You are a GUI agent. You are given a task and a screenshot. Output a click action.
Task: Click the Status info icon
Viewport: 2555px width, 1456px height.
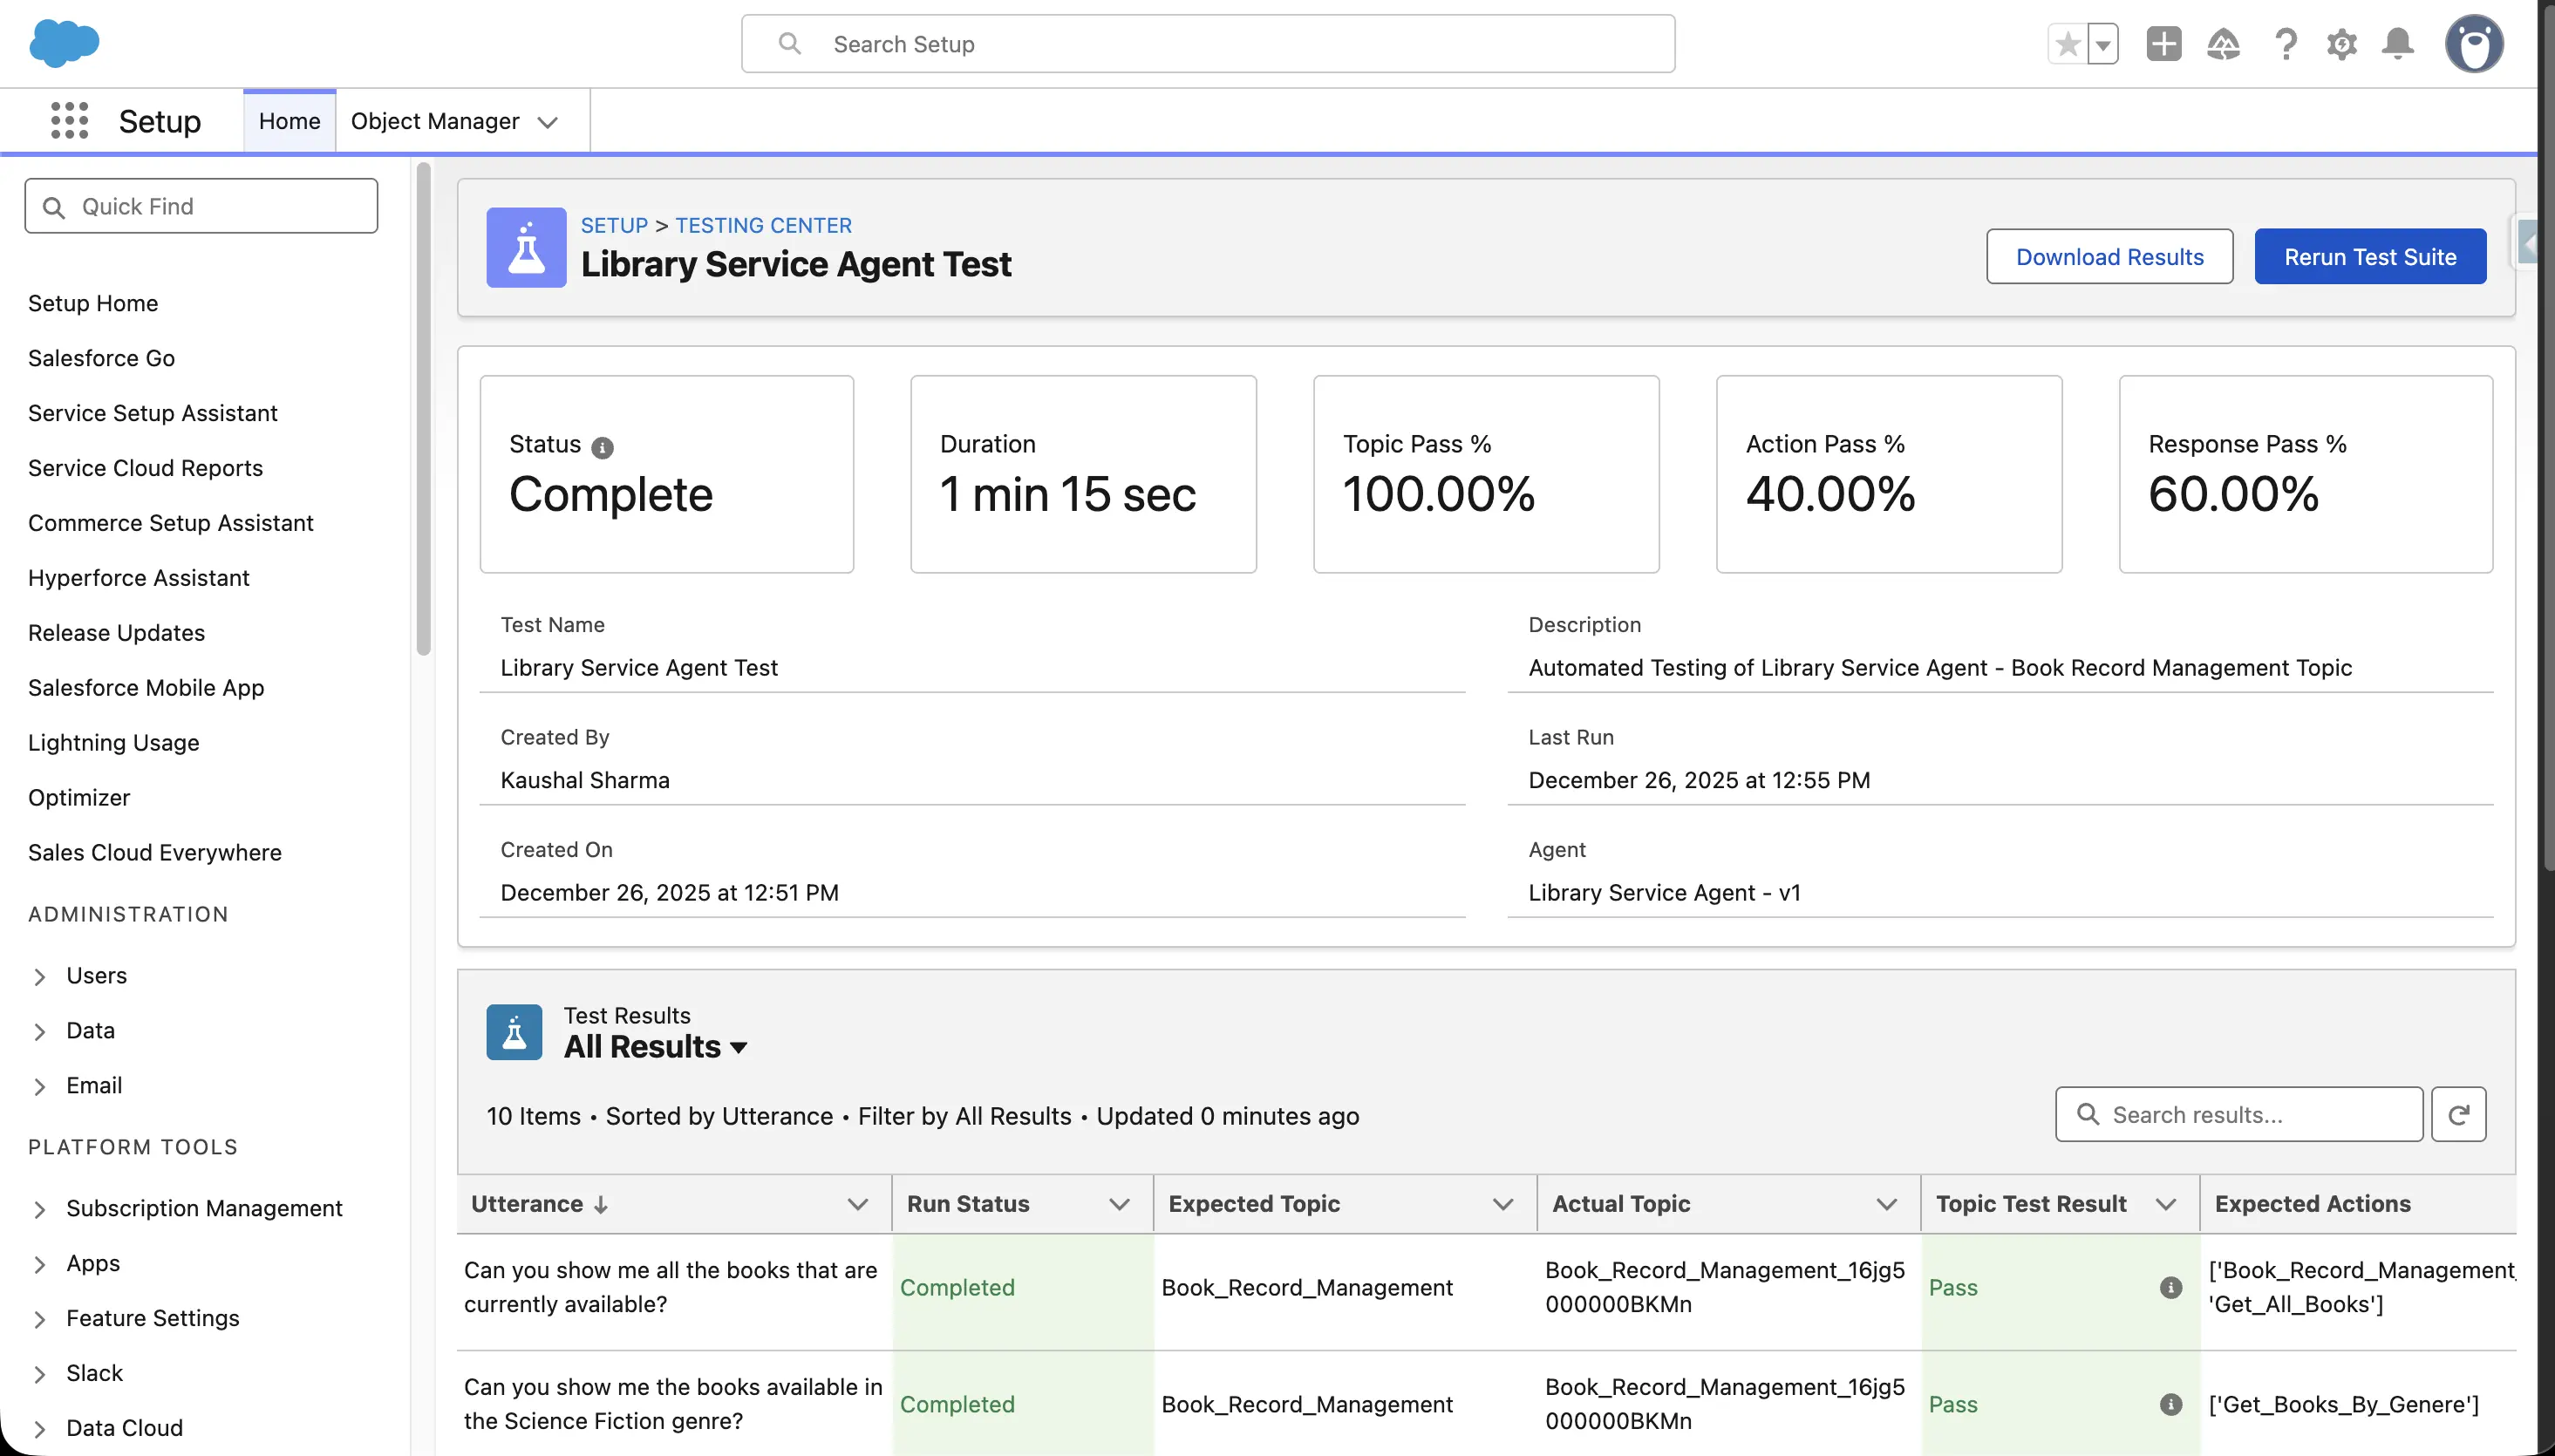(602, 447)
